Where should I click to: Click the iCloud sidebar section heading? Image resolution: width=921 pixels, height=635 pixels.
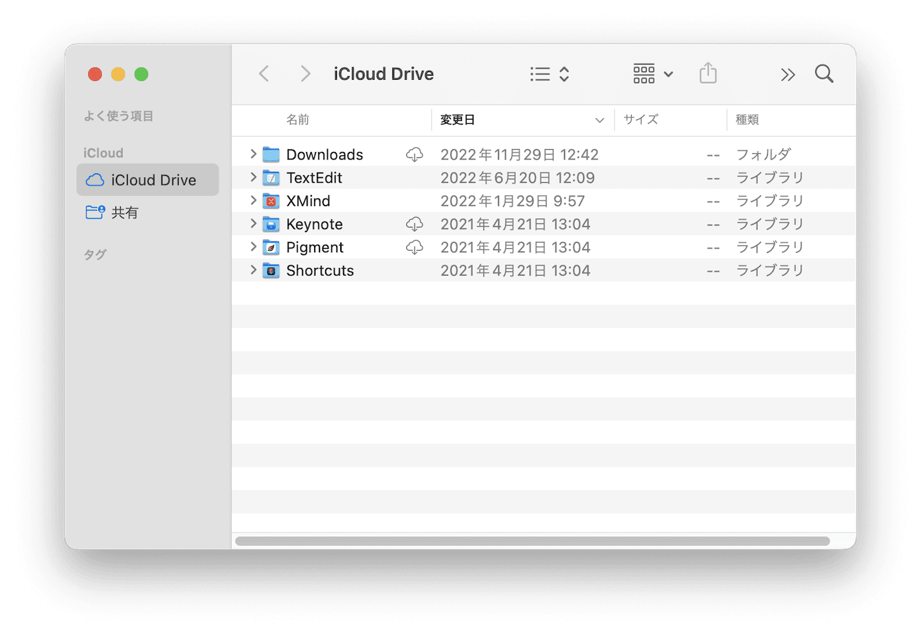(103, 153)
